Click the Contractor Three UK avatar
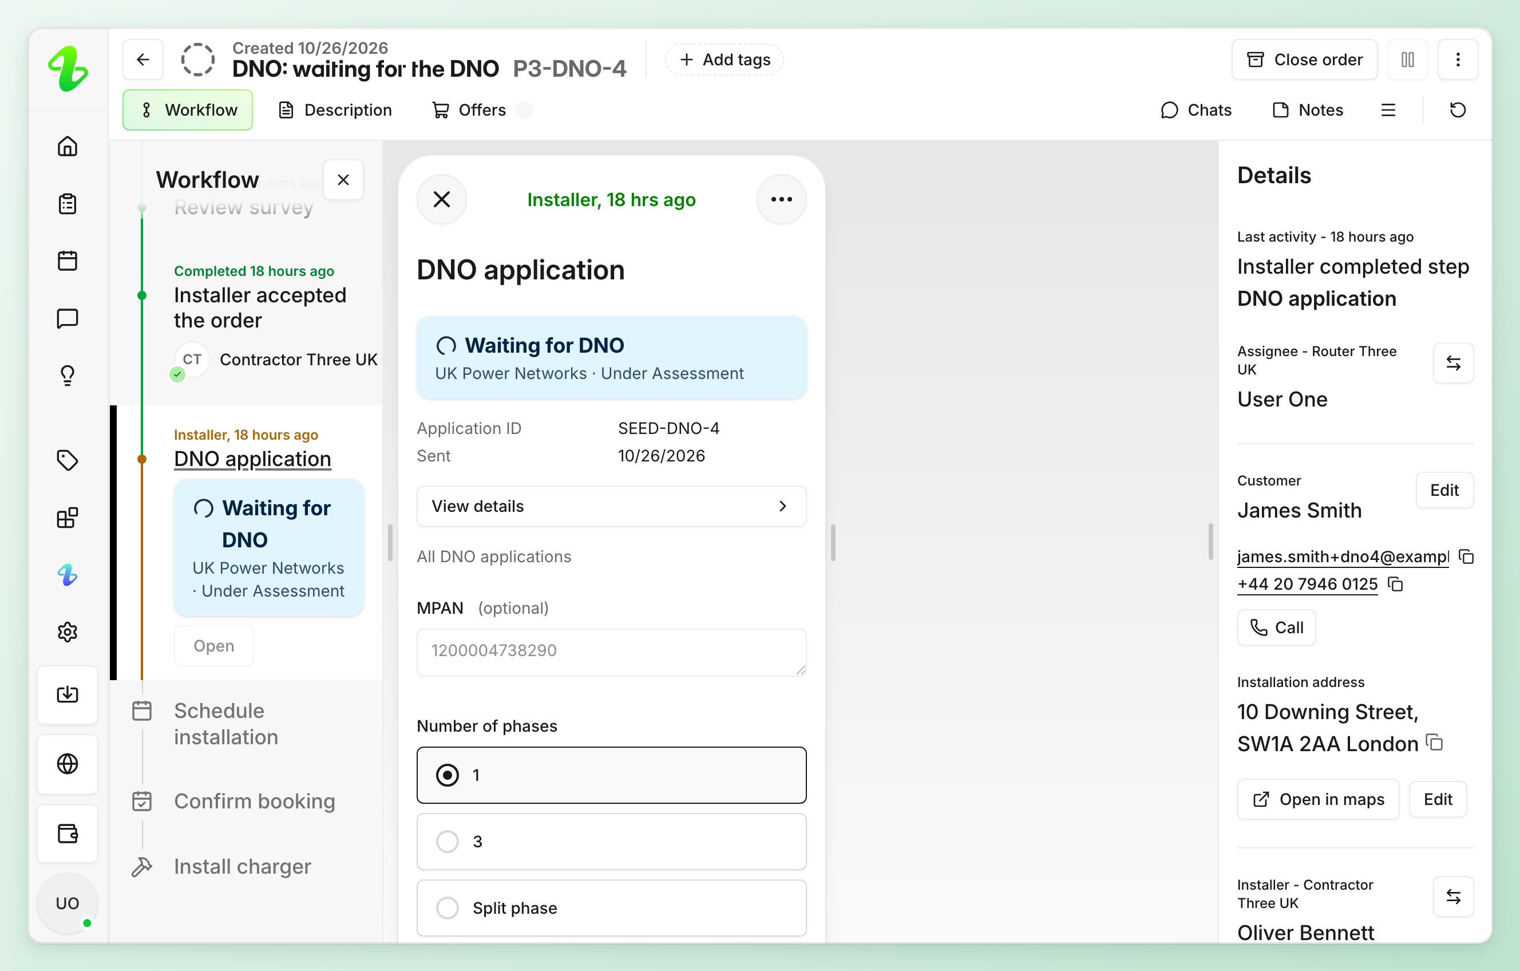The width and height of the screenshot is (1520, 971). (191, 360)
